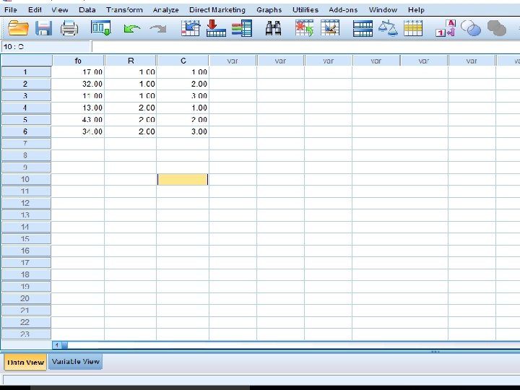Click the Open data document folder icon
This screenshot has width=520, height=390.
(18, 28)
